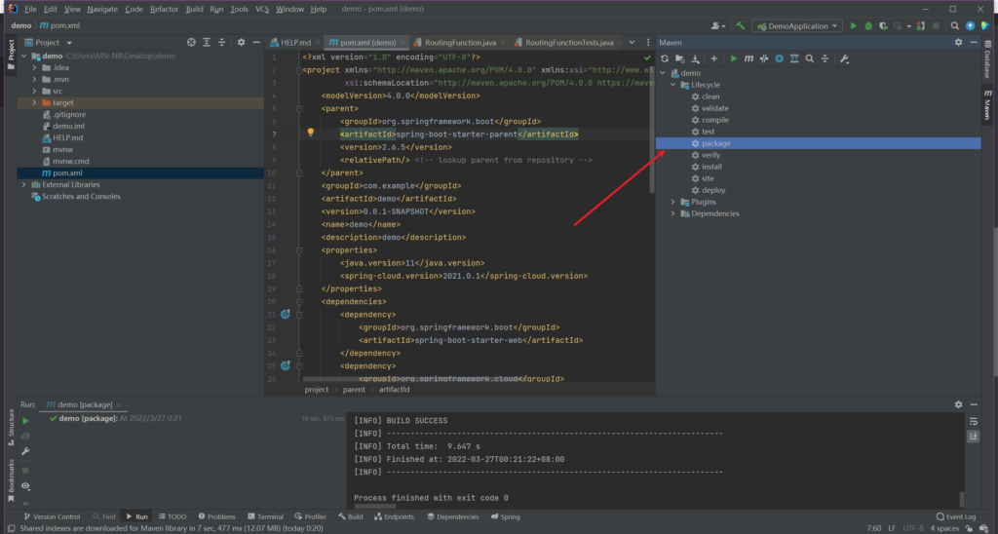Locate opened file in Project panel

[x=191, y=42]
